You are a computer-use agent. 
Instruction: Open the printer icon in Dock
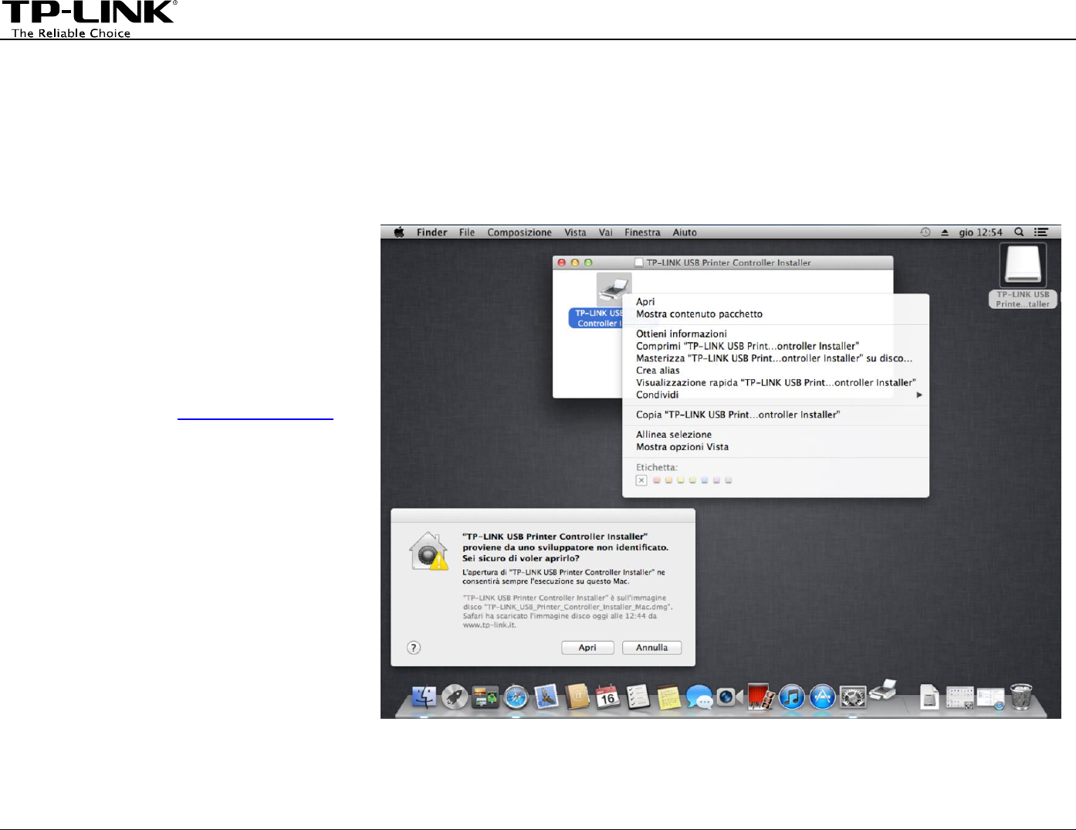883,691
